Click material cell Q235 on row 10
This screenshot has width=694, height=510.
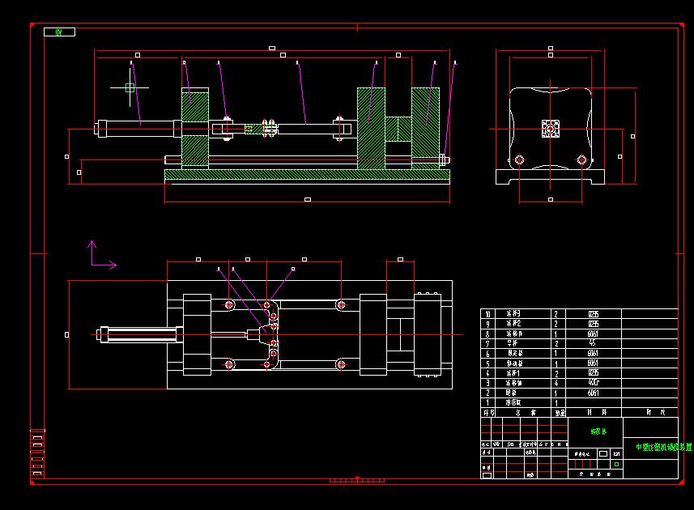coord(592,314)
